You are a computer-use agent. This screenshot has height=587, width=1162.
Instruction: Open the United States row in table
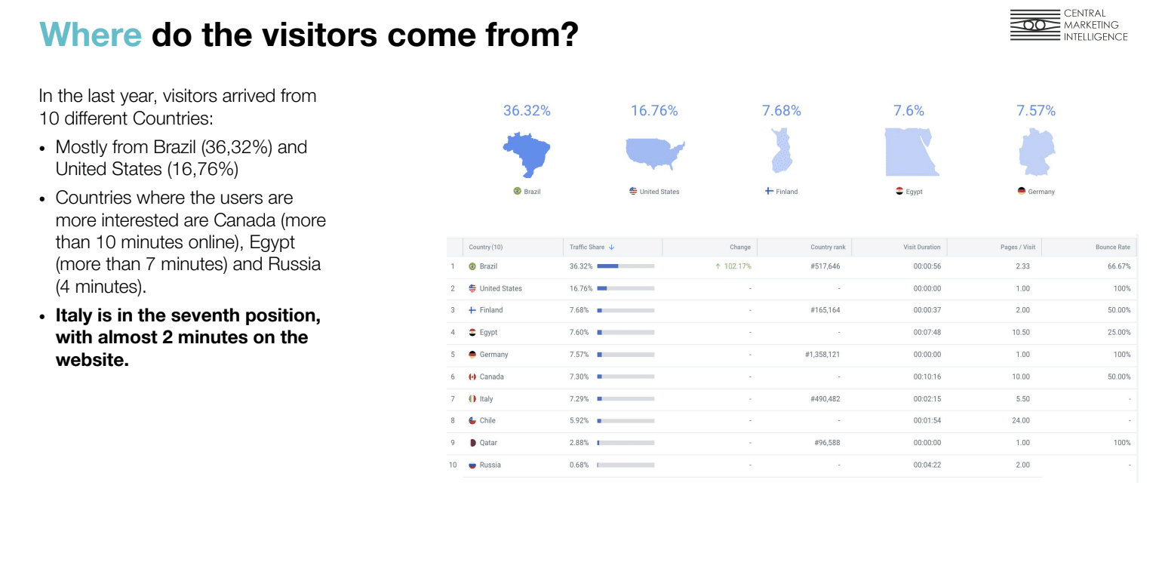coord(500,288)
